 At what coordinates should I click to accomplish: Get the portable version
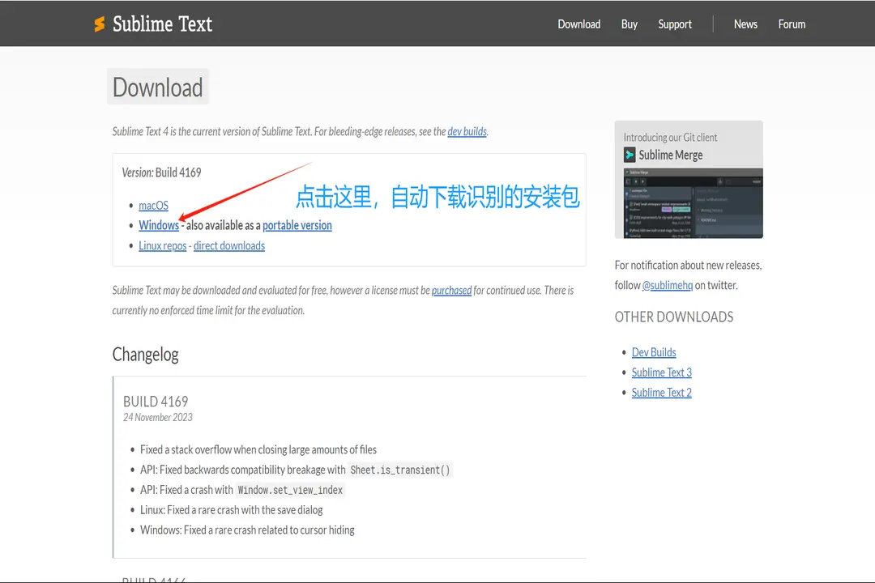(x=297, y=226)
